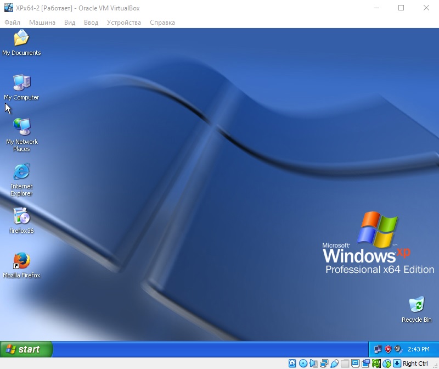Click the VirtualBox window title bar icon
Image resolution: width=439 pixels, height=369 pixels.
[x=9, y=8]
